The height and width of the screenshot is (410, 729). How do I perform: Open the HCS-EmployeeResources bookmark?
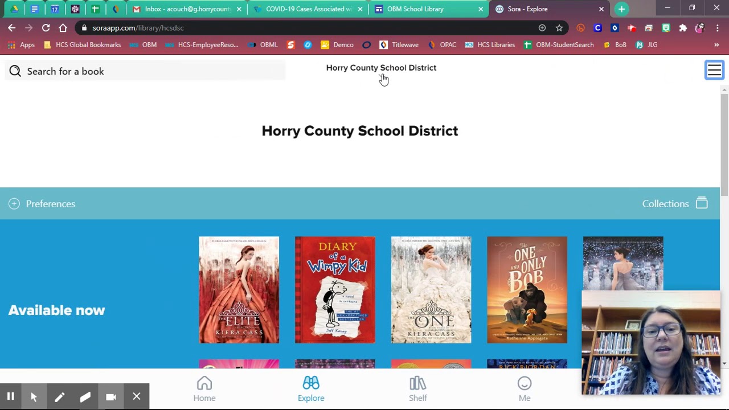point(202,45)
